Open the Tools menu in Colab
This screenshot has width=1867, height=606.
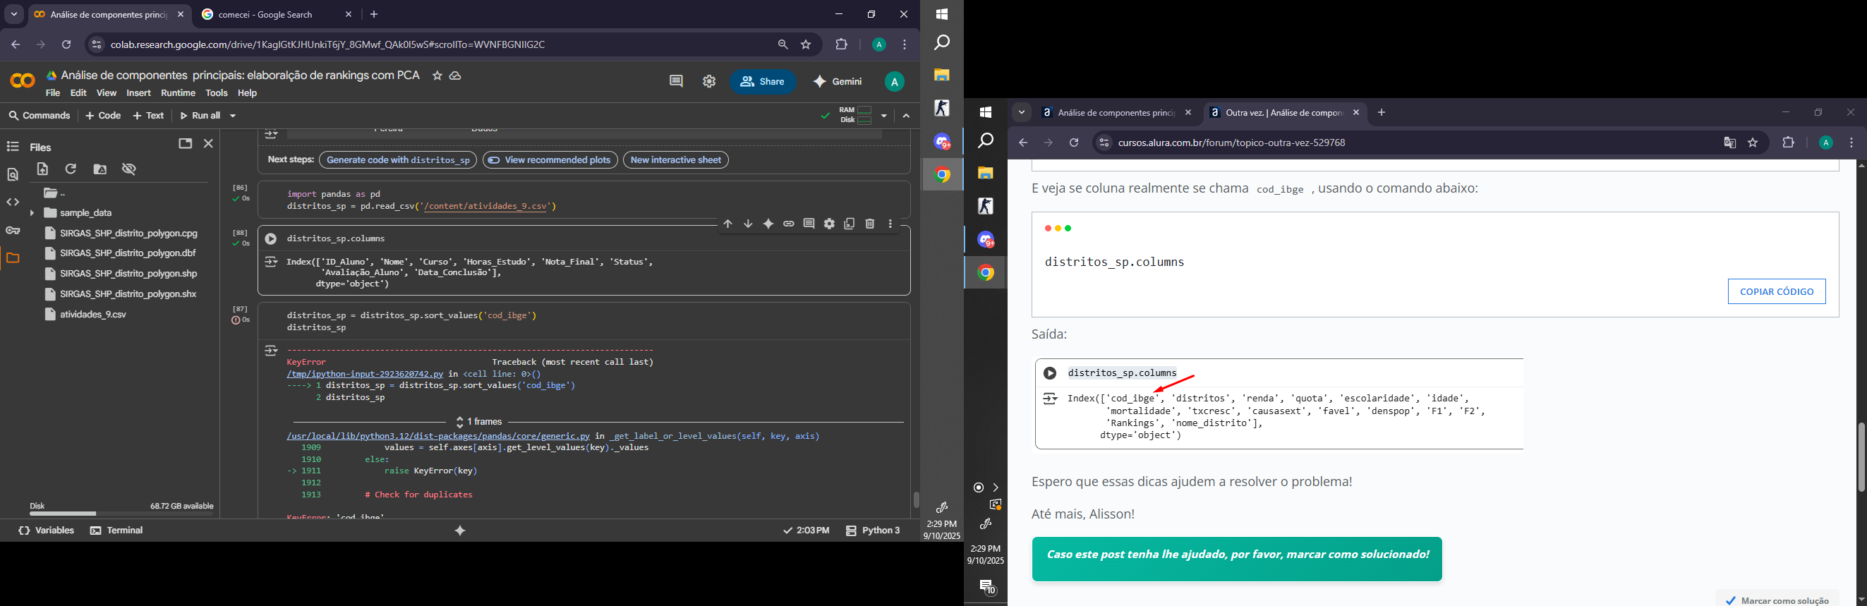click(x=217, y=94)
